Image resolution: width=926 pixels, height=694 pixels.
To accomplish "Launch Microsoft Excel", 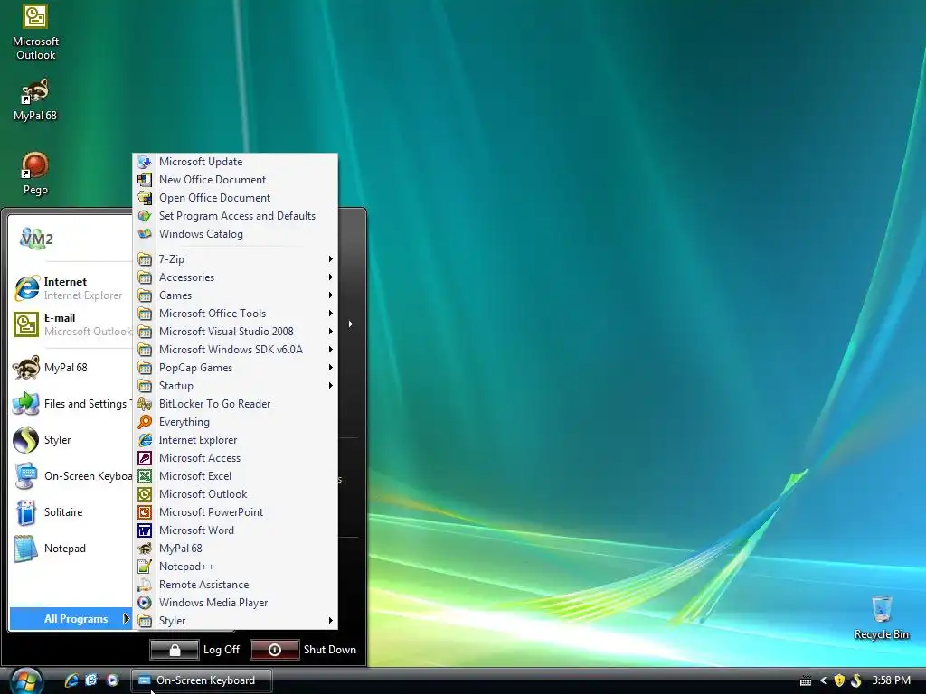I will 236,476.
